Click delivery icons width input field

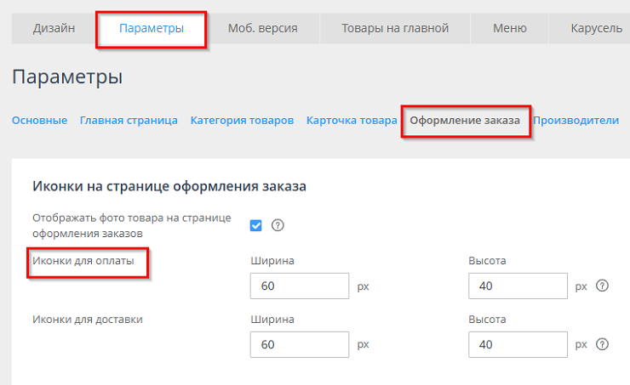(x=300, y=344)
